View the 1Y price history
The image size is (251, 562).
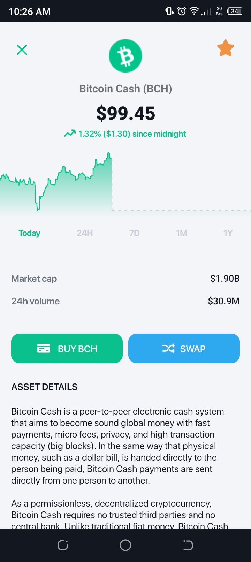tap(228, 233)
